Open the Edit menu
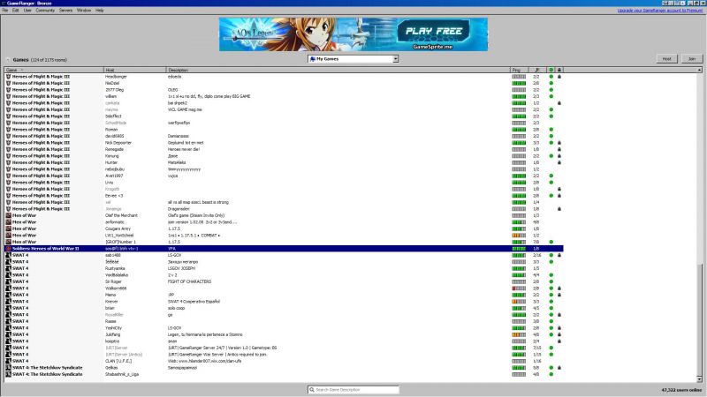Screen dimensions: 707x397 [15, 10]
